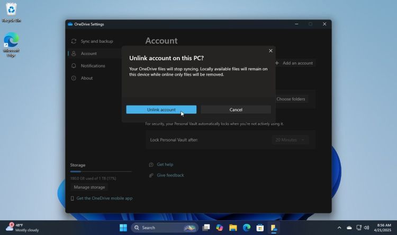
Task: Expand the Lock Personal Vault 20 Minutes dropdown
Action: point(290,140)
